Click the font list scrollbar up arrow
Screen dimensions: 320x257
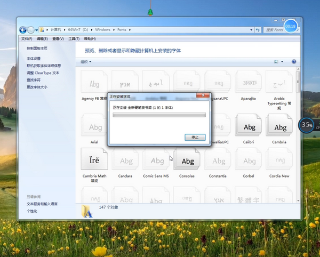[298, 69]
